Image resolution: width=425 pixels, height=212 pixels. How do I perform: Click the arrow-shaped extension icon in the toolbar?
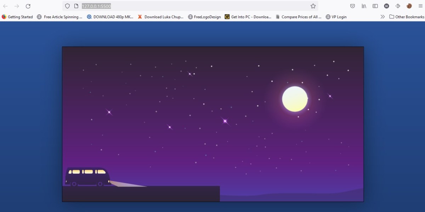click(398, 6)
